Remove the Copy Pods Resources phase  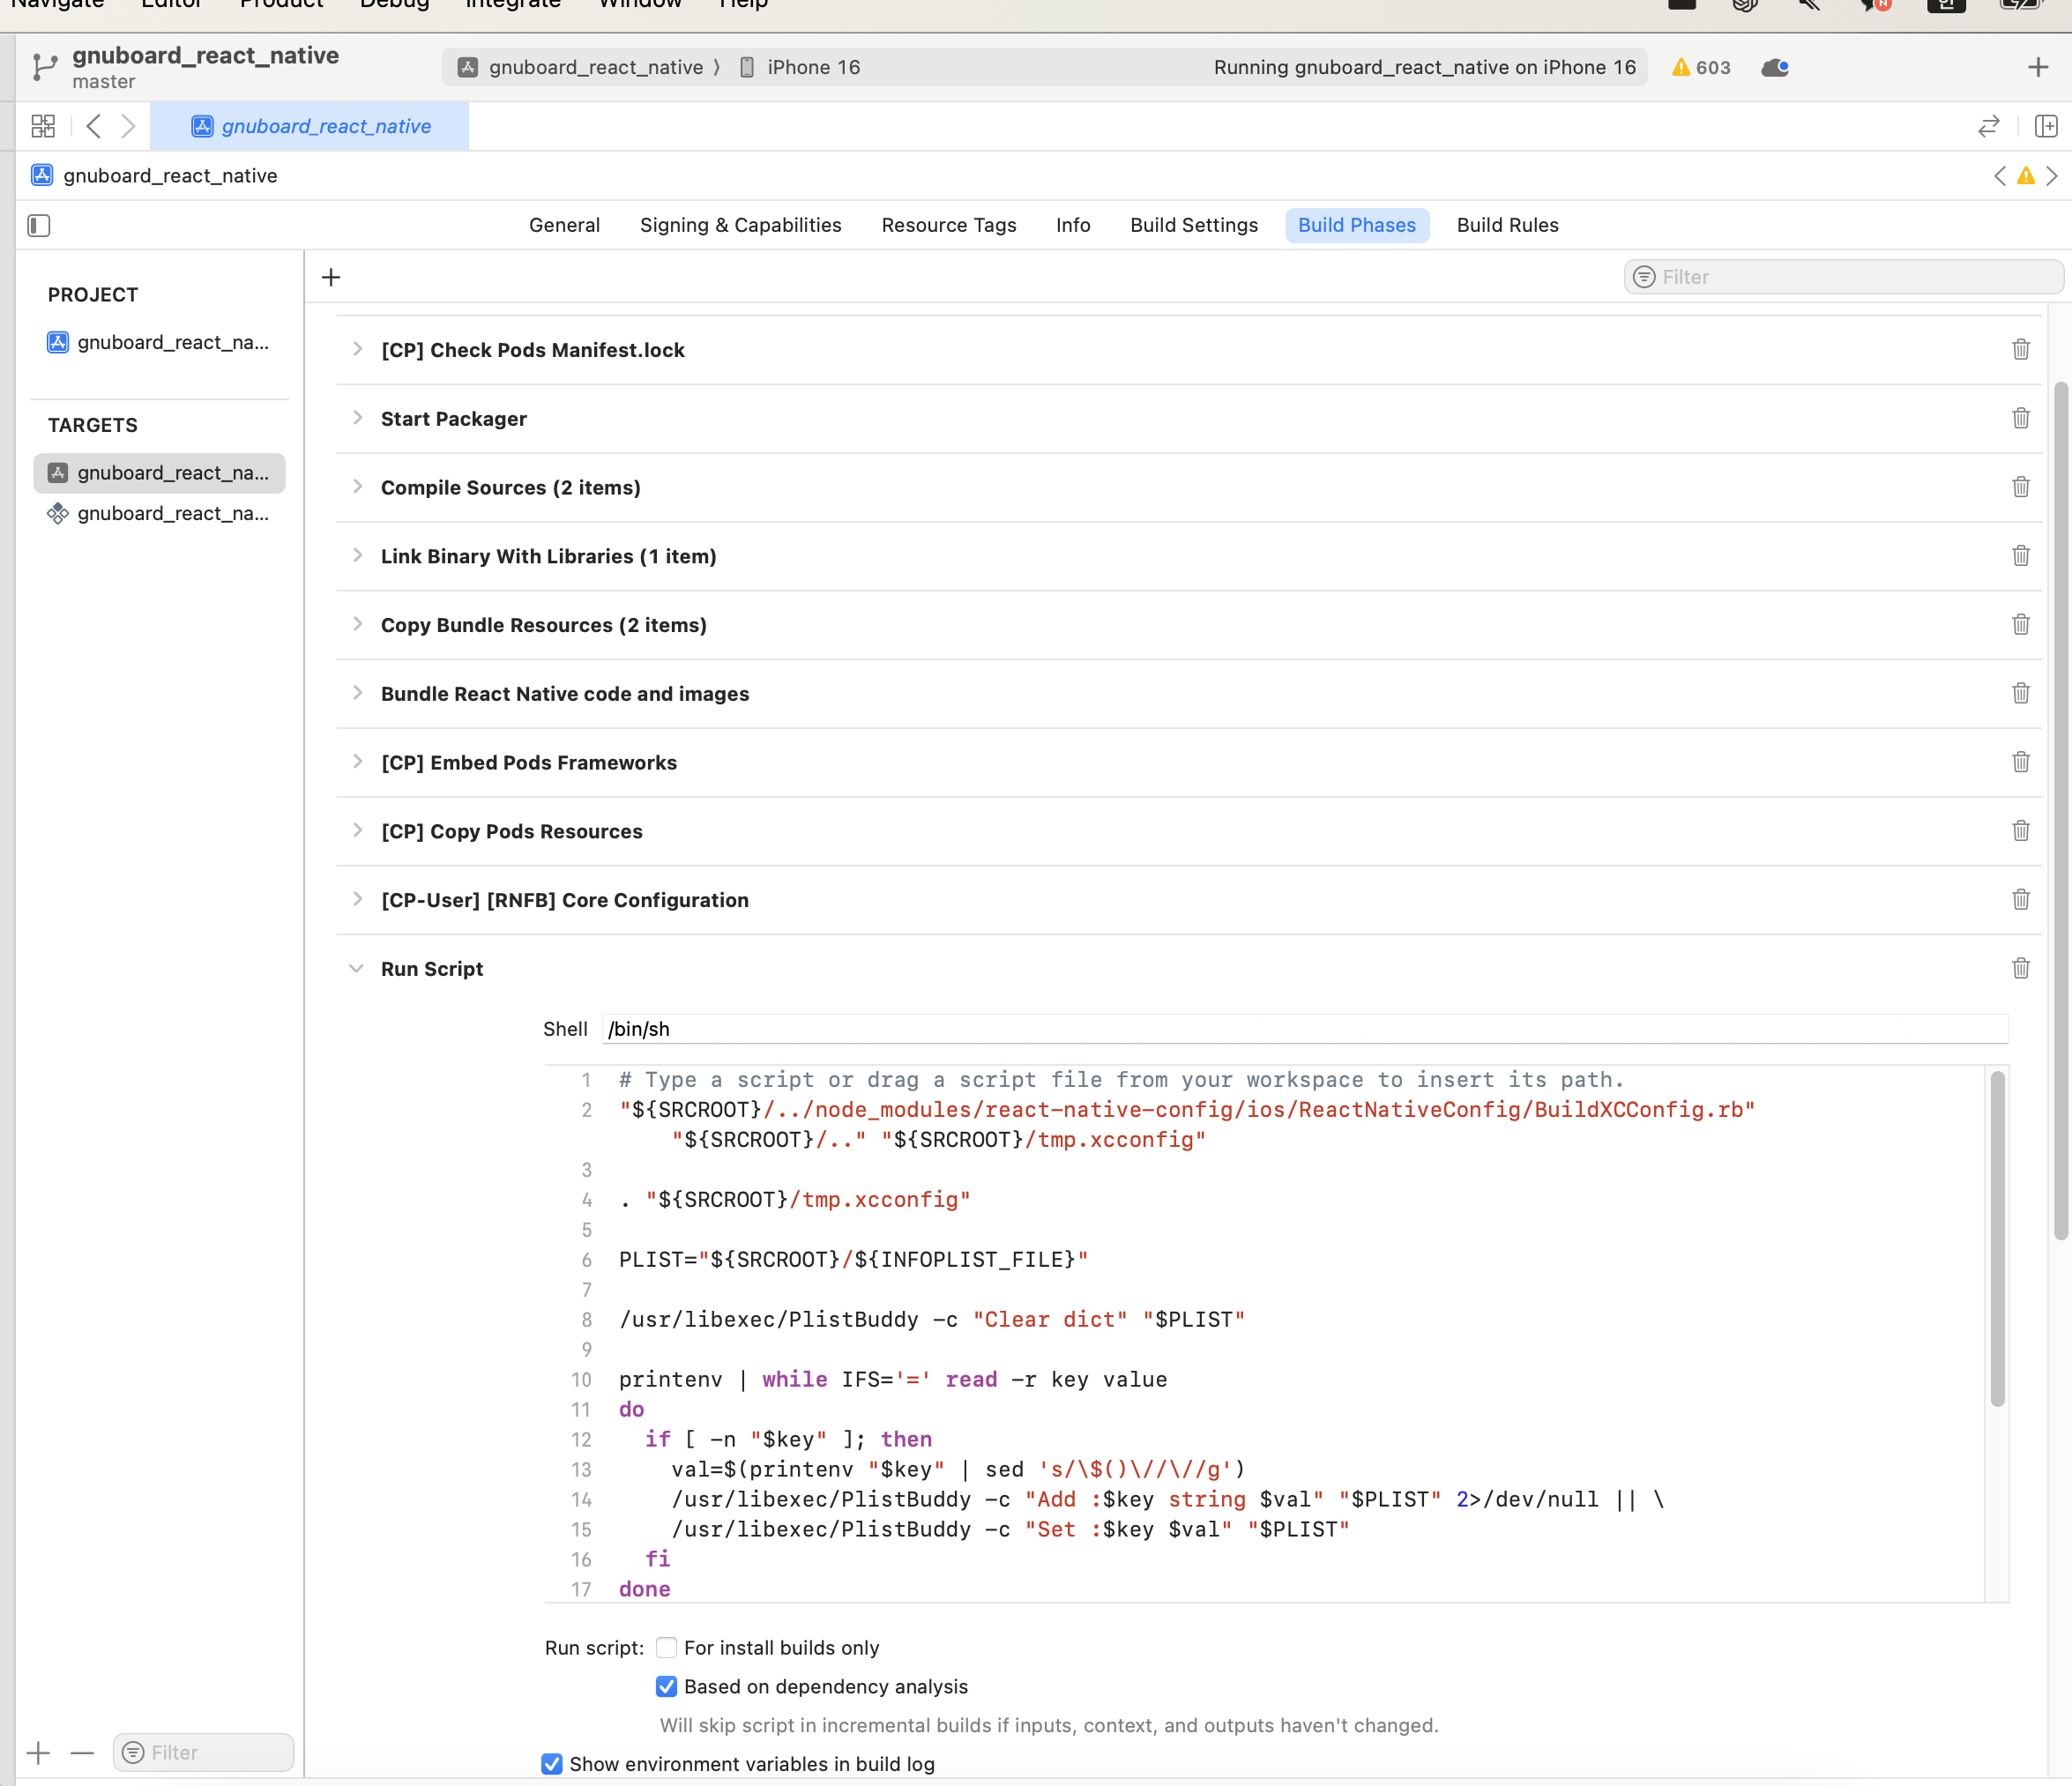coord(2020,831)
